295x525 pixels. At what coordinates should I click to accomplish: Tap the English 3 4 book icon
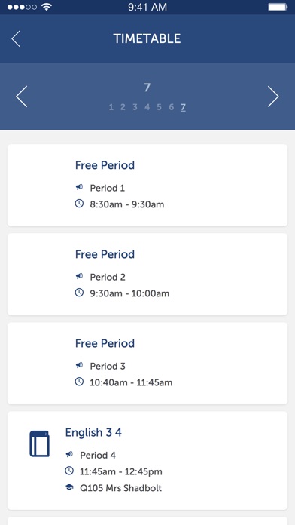tap(39, 444)
